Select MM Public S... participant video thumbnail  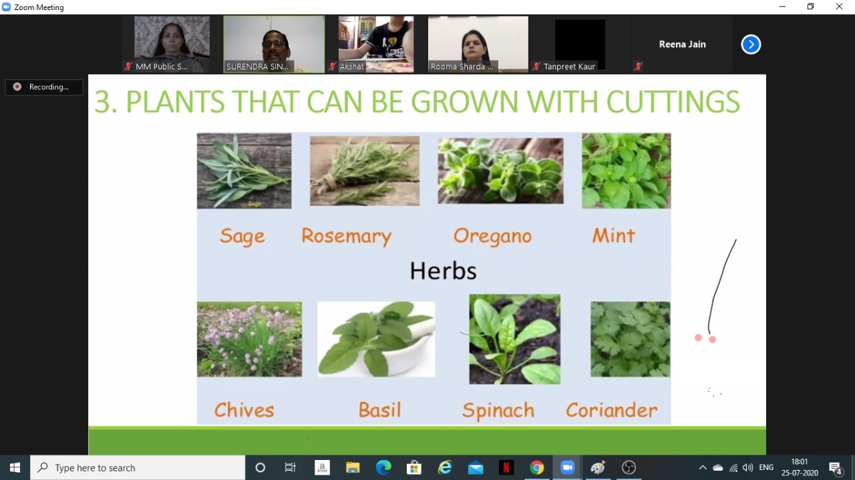coord(172,44)
